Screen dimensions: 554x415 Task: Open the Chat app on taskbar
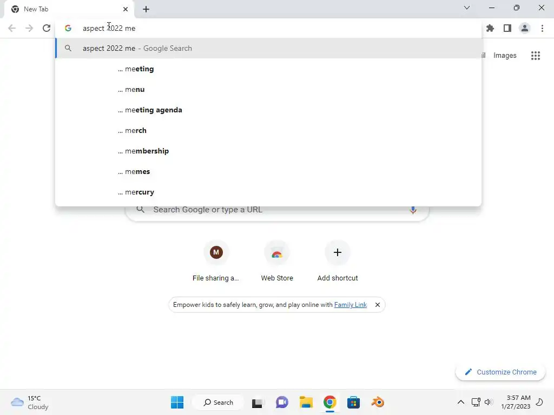tap(282, 402)
